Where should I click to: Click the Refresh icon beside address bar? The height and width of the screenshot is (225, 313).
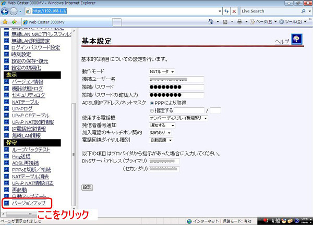(226, 11)
